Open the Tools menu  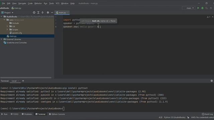[51, 3]
